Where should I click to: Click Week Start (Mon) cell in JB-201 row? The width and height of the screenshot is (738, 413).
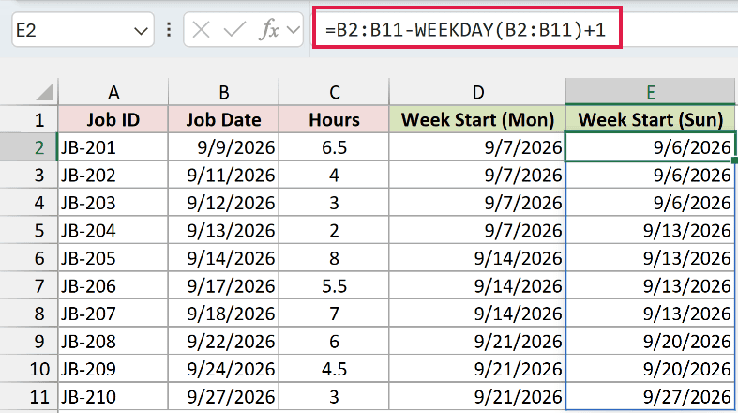tap(477, 147)
